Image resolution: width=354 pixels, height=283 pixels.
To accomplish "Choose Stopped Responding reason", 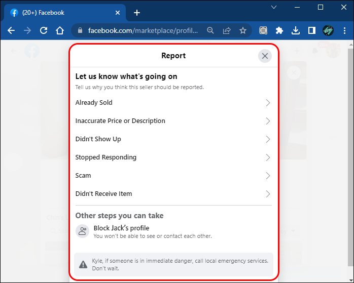I will click(106, 157).
